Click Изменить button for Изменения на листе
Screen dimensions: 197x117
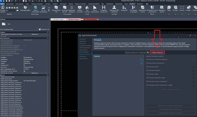coord(35,73)
